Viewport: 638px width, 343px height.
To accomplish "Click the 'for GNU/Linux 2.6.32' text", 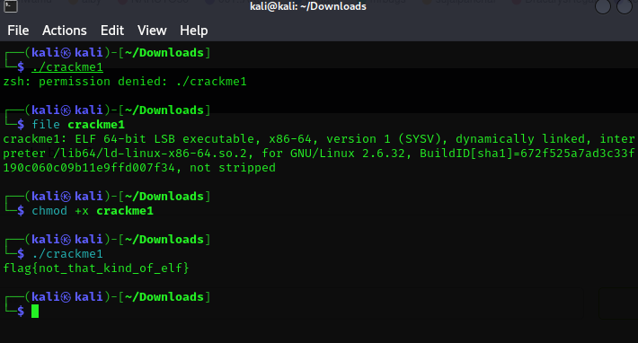I will 333,154.
